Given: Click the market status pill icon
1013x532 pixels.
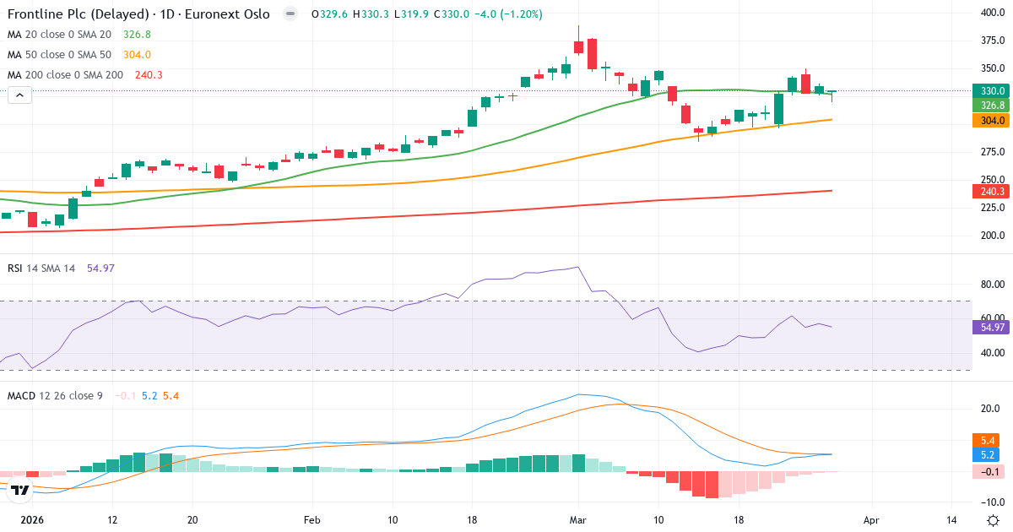Looking at the screenshot, I should coord(290,14).
